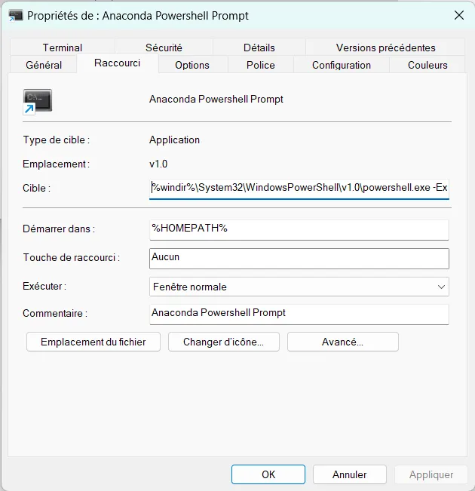
Task: Open the Avancé settings
Action: click(x=343, y=342)
